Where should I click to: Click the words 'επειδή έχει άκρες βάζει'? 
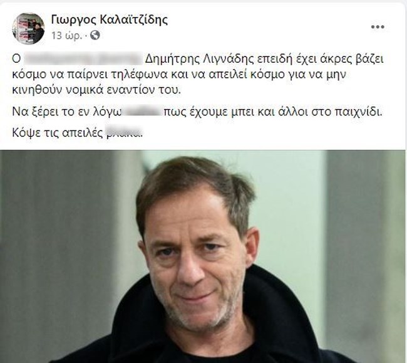click(x=320, y=59)
